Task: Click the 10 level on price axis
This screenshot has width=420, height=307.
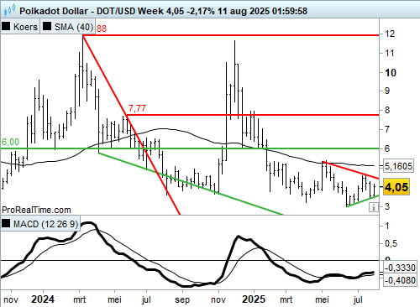Action: click(391, 73)
